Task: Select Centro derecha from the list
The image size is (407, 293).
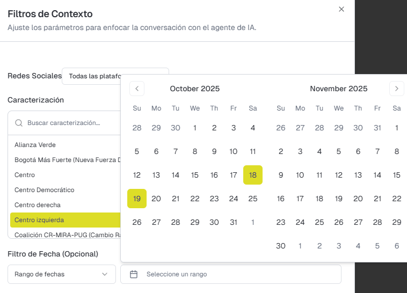Action: pos(38,205)
